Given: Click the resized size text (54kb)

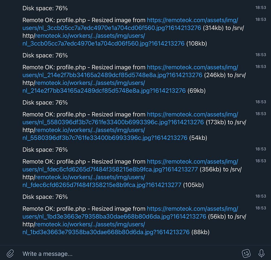Looking at the screenshot, I should click(198, 138).
